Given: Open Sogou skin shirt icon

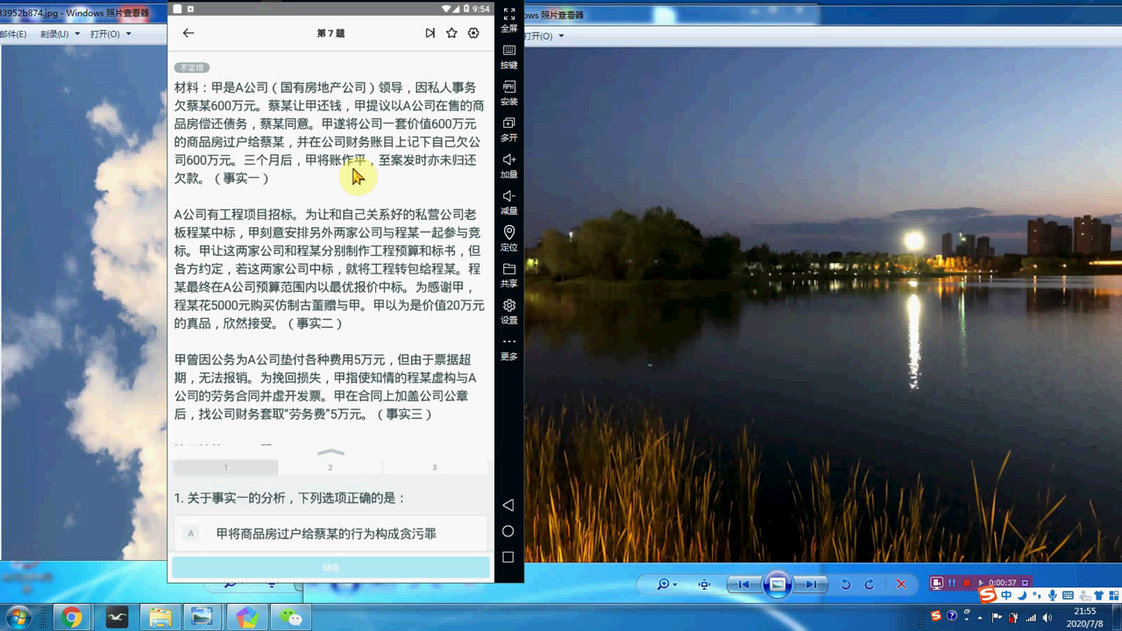Looking at the screenshot, I should coord(1098,596).
